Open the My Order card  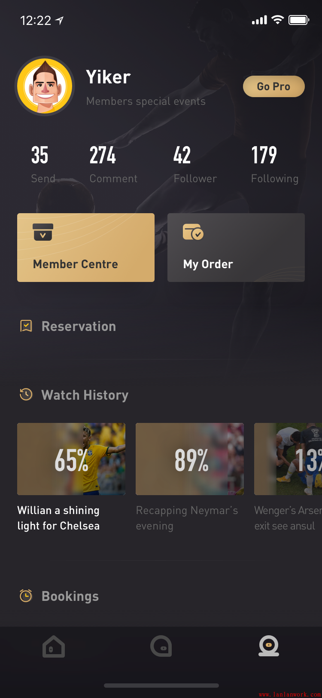(x=236, y=248)
